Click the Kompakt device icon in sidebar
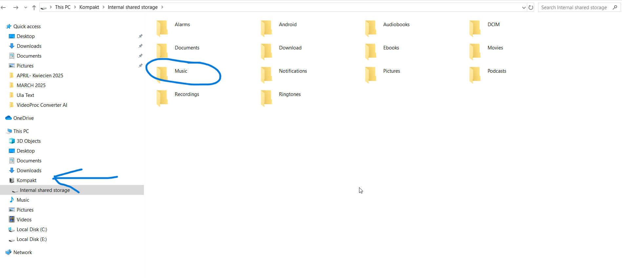 click(12, 180)
